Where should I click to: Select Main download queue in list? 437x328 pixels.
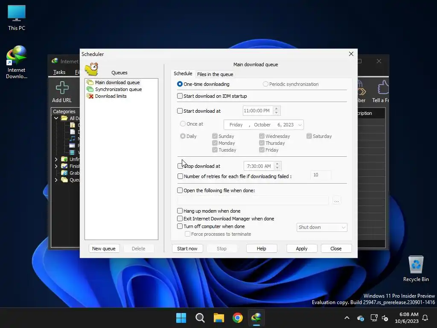point(117,82)
